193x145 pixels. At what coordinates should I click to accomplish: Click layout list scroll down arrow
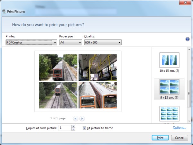coord(189,121)
